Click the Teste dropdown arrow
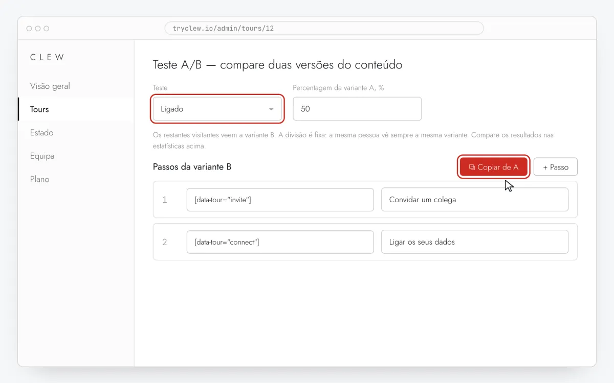Viewport: 614px width, 383px height. click(271, 109)
